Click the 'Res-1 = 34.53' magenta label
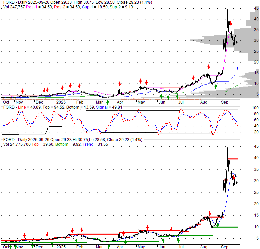260x249 pixels. point(39,7)
